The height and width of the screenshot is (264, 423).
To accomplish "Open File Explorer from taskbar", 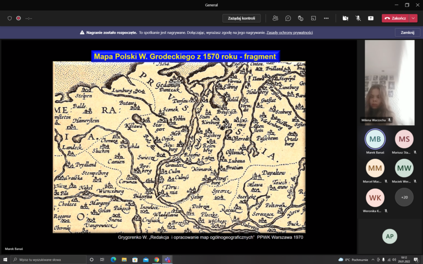I will coord(124,260).
